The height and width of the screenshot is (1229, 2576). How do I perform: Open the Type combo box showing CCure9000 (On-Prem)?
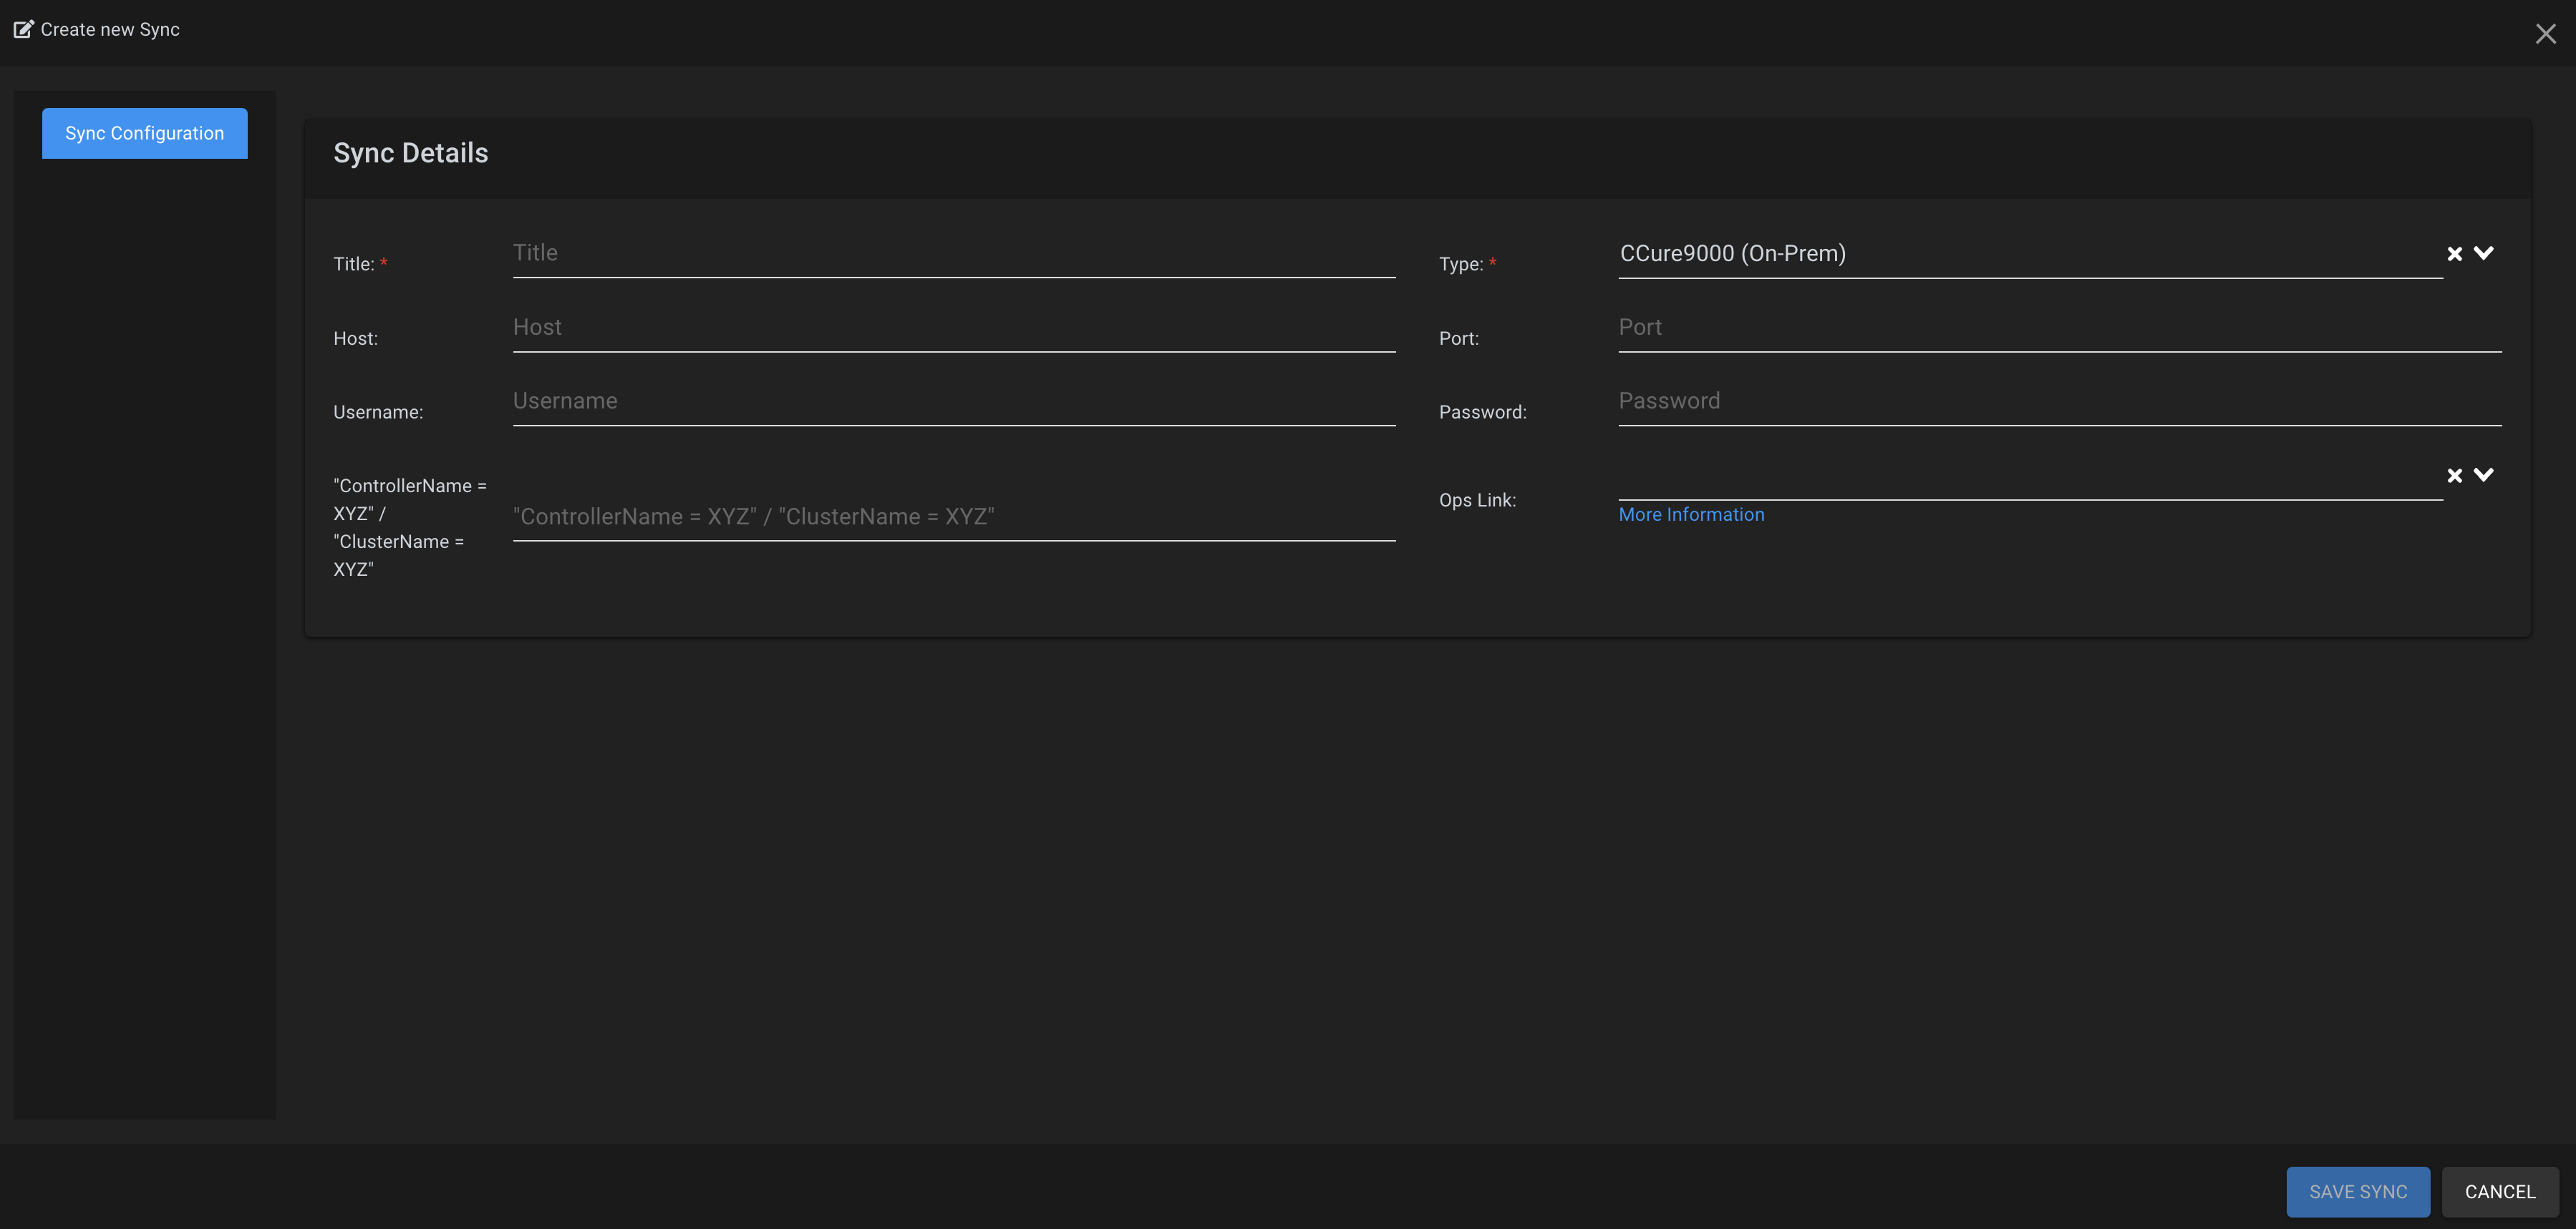[x=2030, y=254]
